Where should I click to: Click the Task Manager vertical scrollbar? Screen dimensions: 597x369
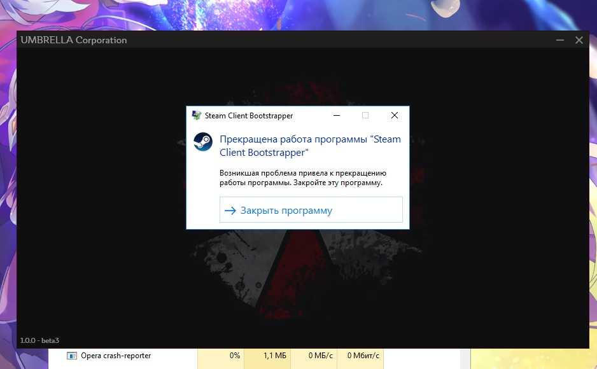coord(464,358)
